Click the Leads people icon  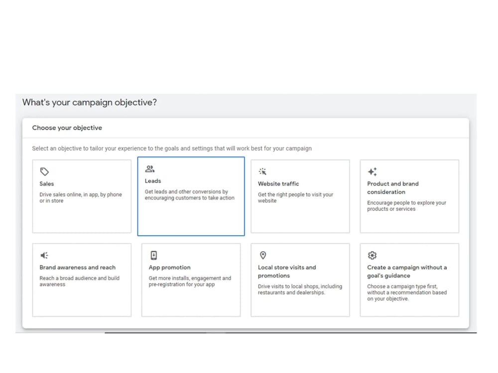point(149,169)
